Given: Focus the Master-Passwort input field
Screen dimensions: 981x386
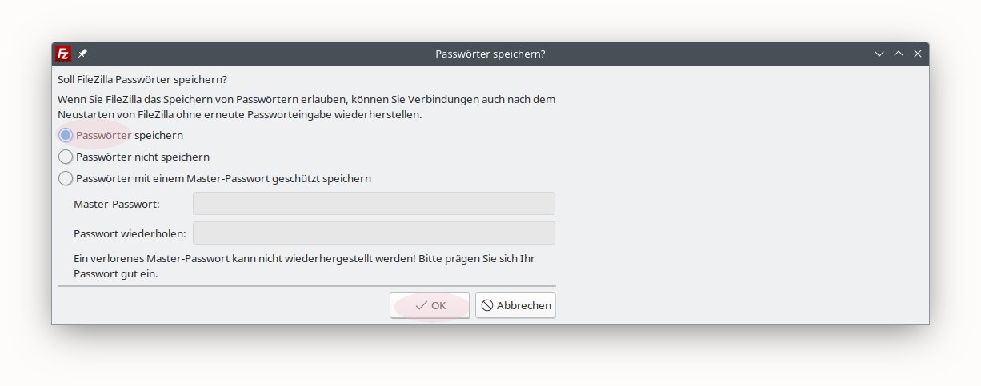Looking at the screenshot, I should (x=374, y=204).
